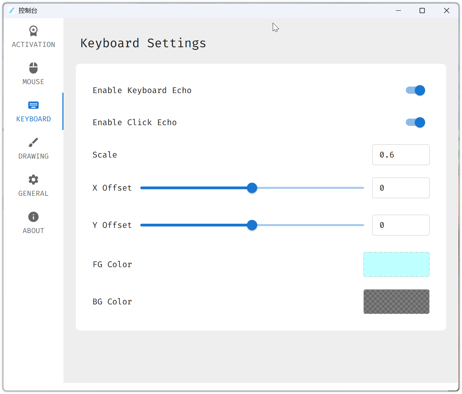The height and width of the screenshot is (394, 462).
Task: Click the mouse icon above the MOUSE label
Action: [33, 68]
